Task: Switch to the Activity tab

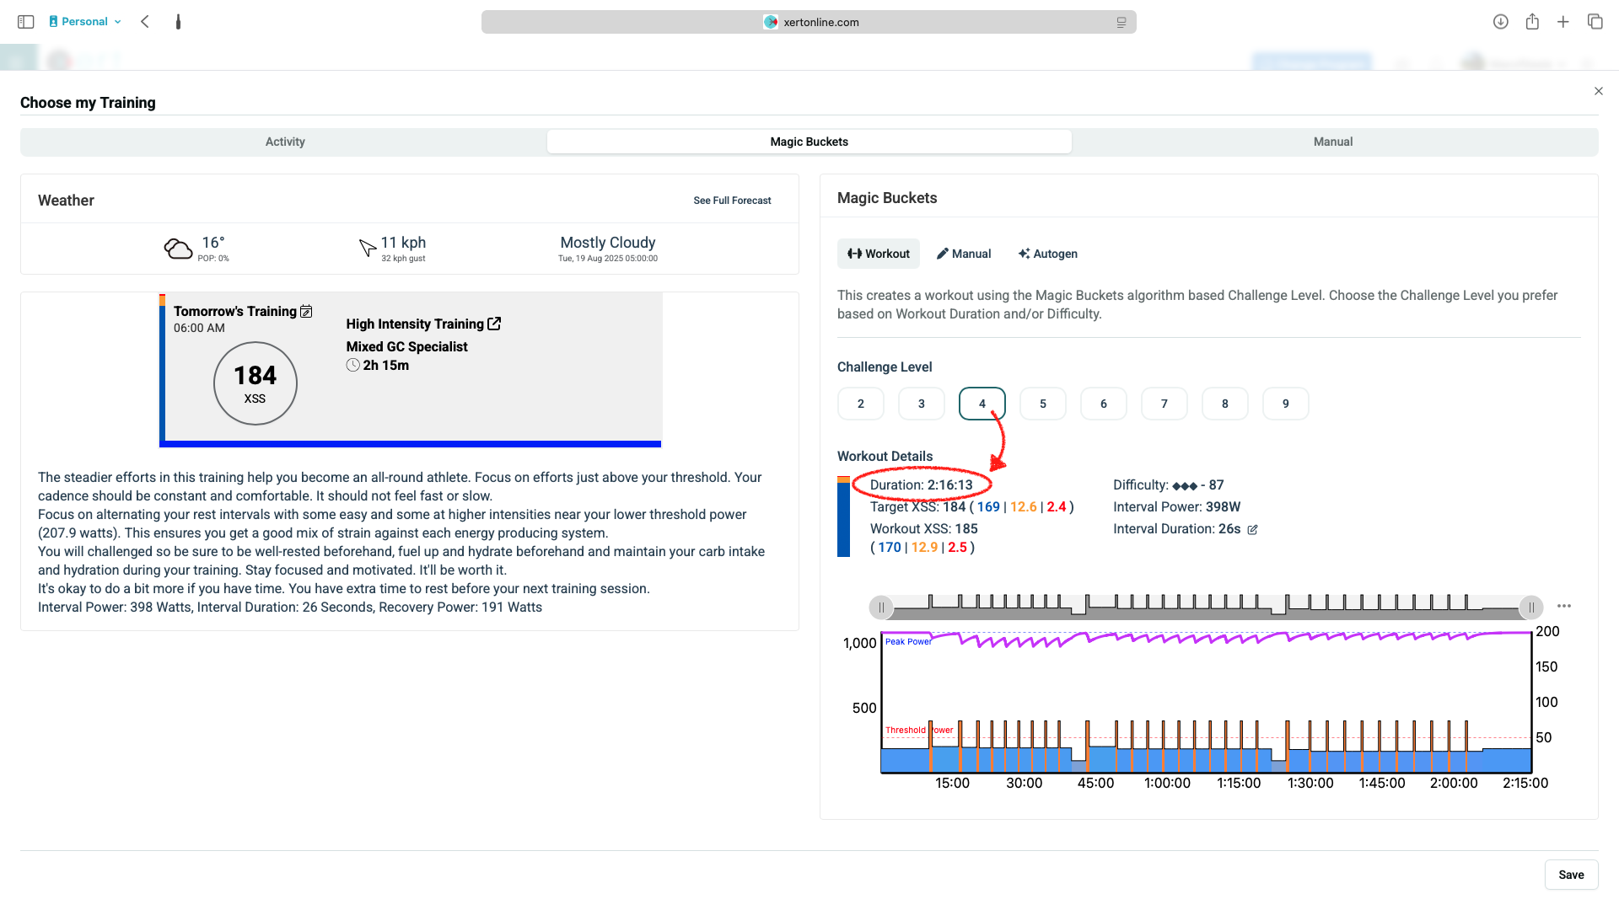Action: click(285, 142)
